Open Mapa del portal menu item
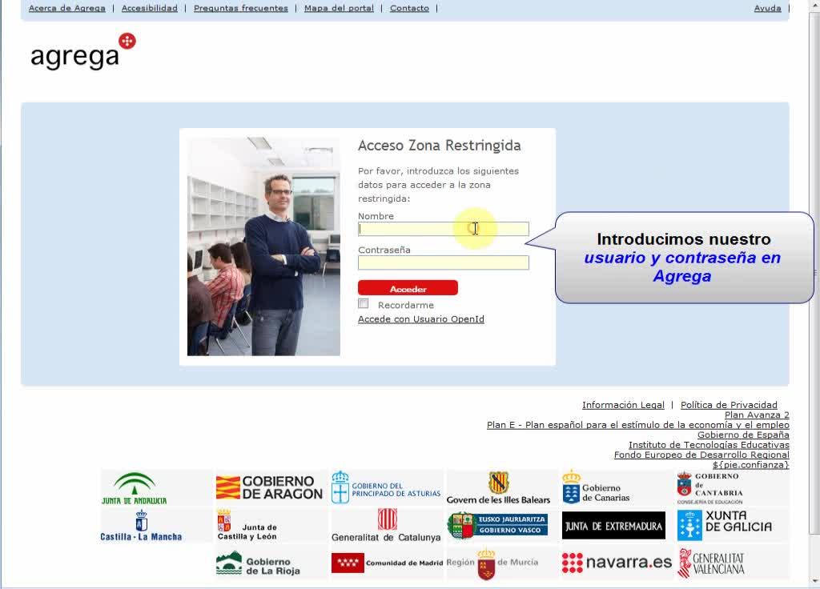This screenshot has height=589, width=820. (339, 8)
